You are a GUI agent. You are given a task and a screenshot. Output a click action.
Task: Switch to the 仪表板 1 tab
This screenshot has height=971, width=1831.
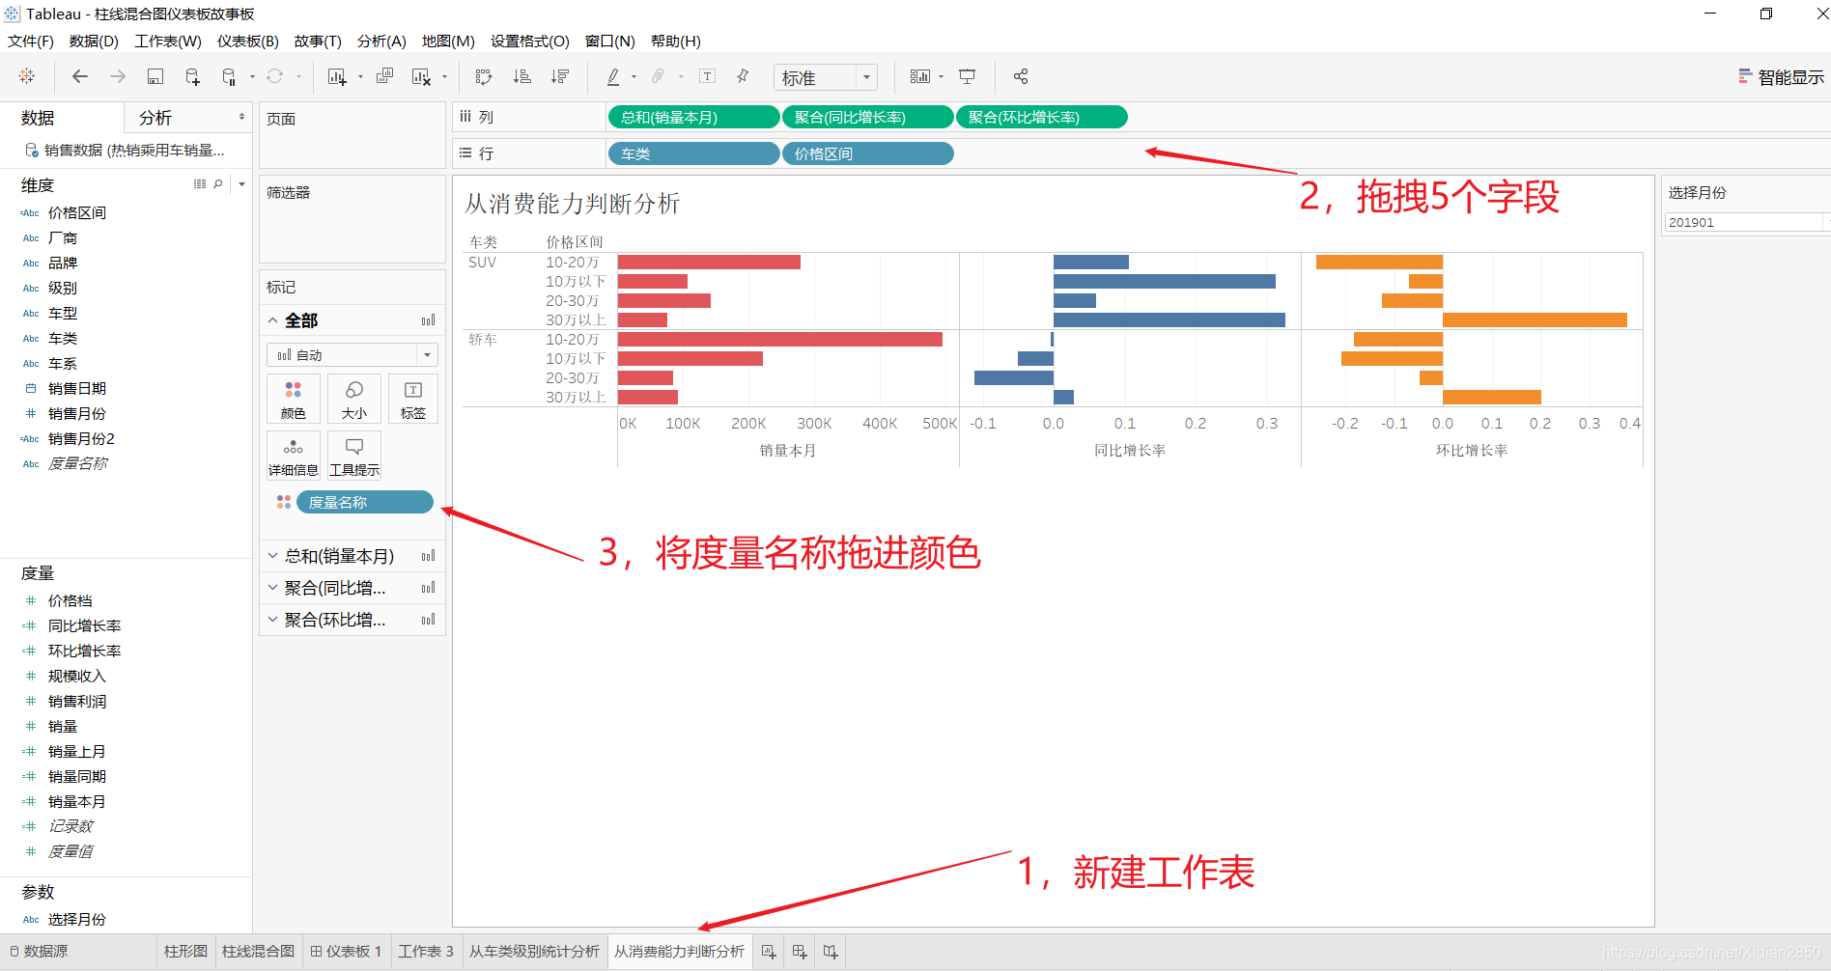346,952
